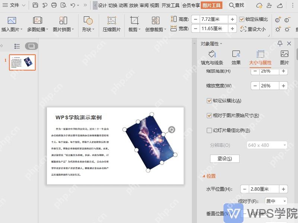Click increase contrast icon
Viewport: 298px width, 223px height.
pos(278,20)
